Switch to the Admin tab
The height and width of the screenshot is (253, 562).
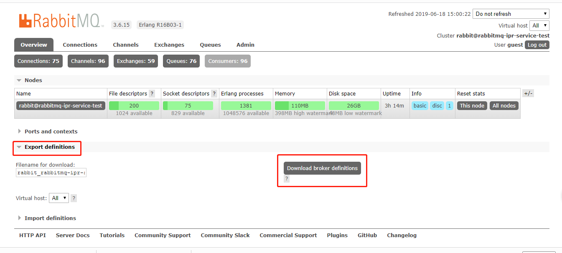[245, 45]
